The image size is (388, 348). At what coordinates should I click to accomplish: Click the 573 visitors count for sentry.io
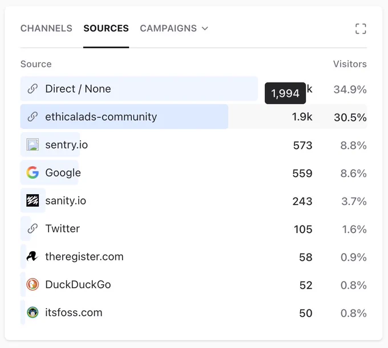click(x=302, y=145)
